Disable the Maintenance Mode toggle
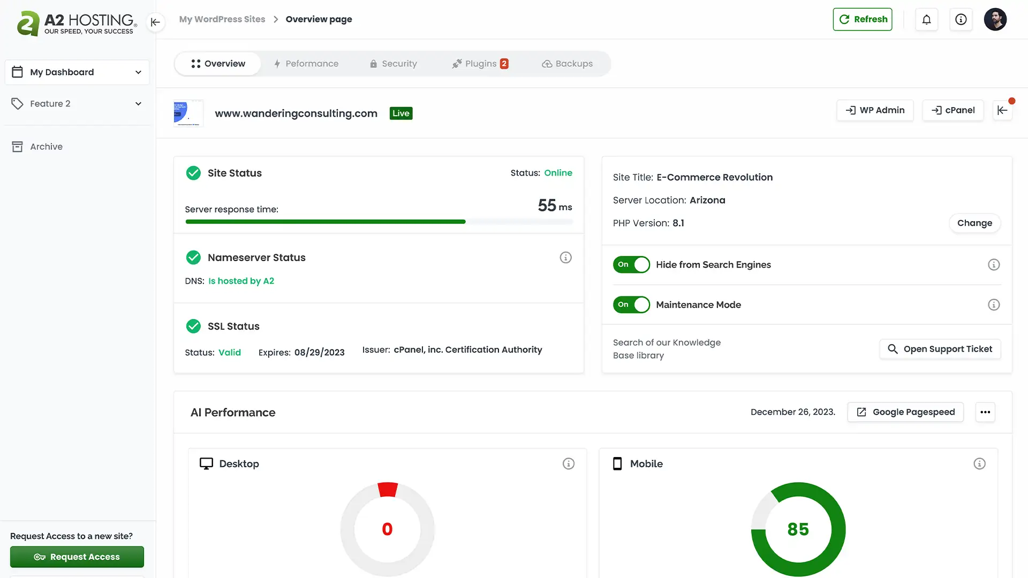Viewport: 1028px width, 578px height. (631, 305)
